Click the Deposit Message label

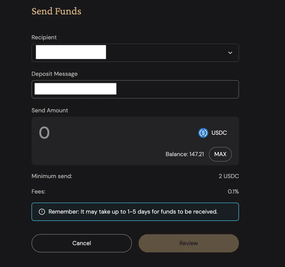pyautogui.click(x=54, y=74)
